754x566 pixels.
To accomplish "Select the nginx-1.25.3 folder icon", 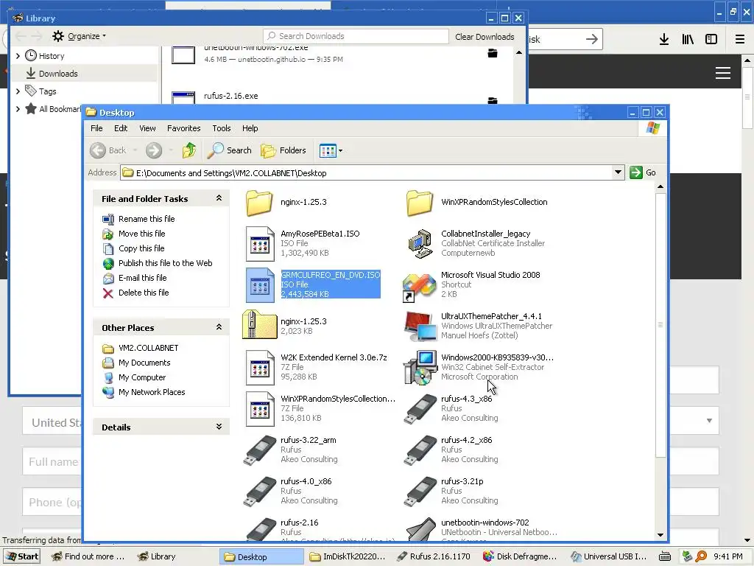I will pyautogui.click(x=260, y=203).
